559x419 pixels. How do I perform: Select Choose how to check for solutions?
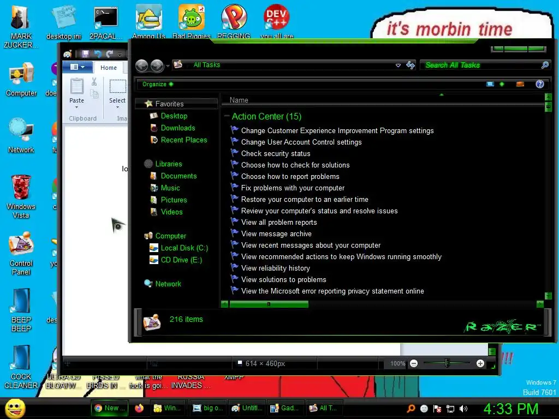295,165
